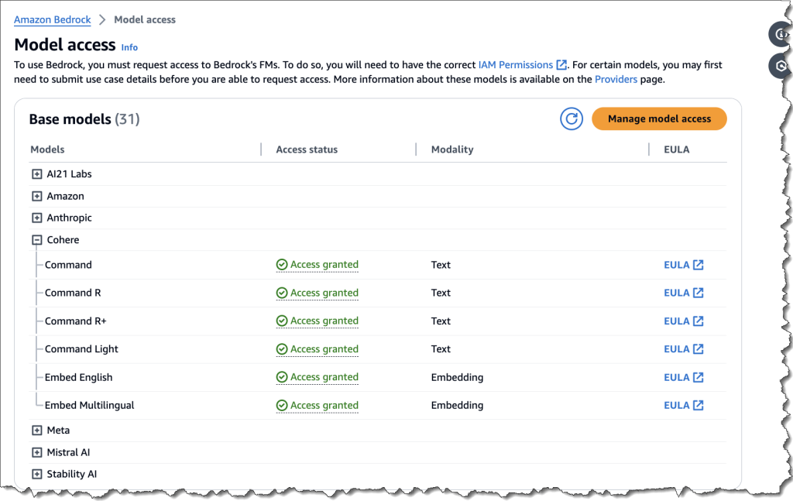Click the EULA link text for Command
793x501 pixels.
677,265
